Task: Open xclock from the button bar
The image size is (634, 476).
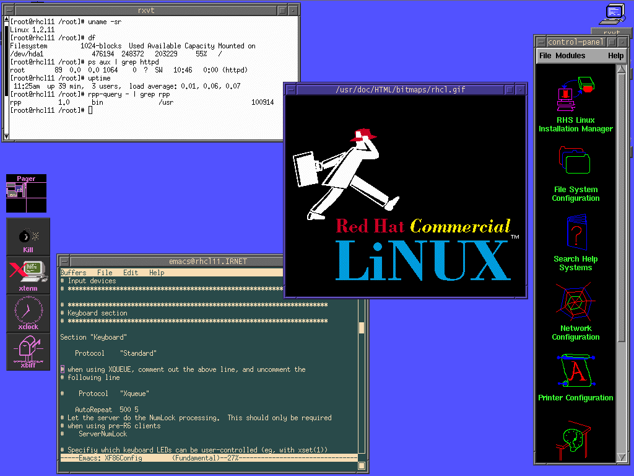Action: tap(28, 314)
